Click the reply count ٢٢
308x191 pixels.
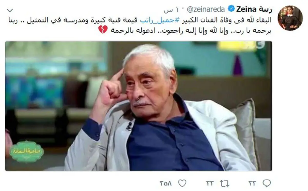pos(253,183)
